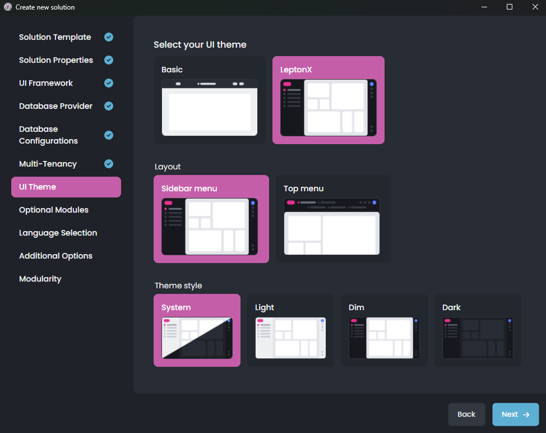This screenshot has width=546, height=433.
Task: Pick the Dim theme style
Action: click(384, 330)
